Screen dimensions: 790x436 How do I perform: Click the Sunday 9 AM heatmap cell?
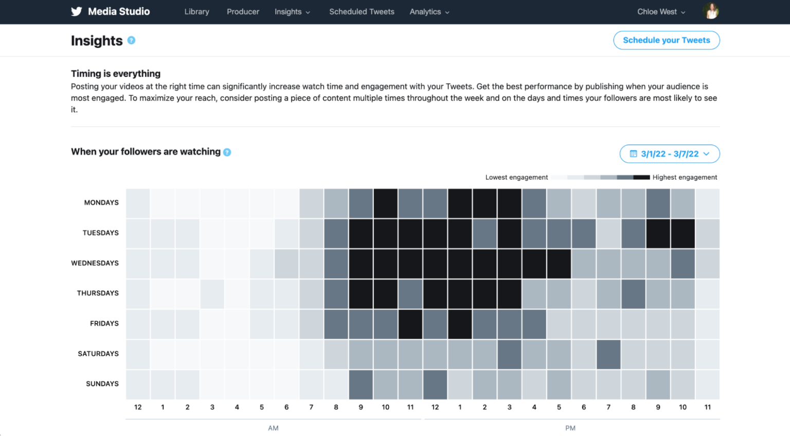[361, 383]
